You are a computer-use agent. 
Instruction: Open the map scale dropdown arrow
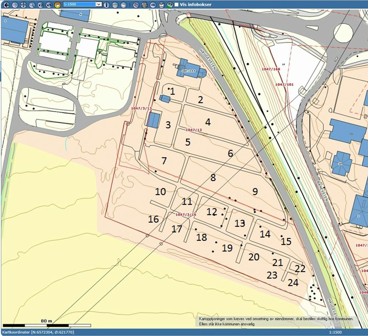pyautogui.click(x=98, y=4)
